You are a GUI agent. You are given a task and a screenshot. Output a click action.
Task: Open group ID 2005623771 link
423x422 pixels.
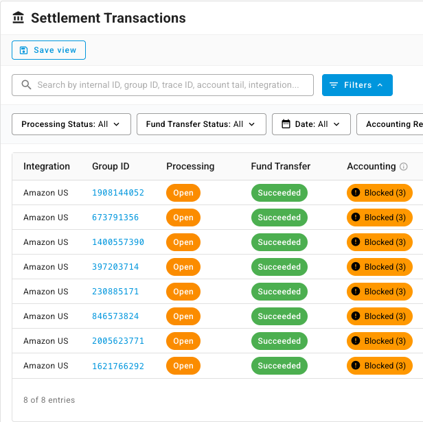click(118, 341)
